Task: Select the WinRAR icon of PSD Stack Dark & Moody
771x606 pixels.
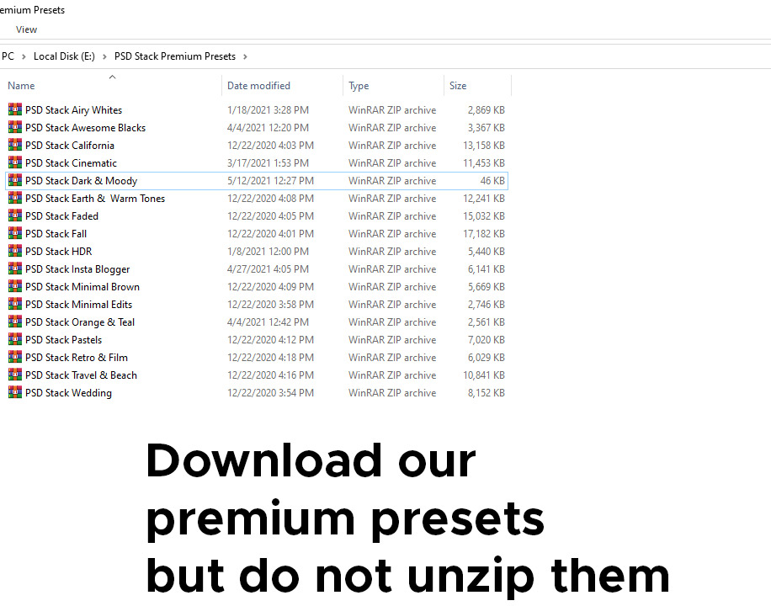Action: (x=15, y=180)
